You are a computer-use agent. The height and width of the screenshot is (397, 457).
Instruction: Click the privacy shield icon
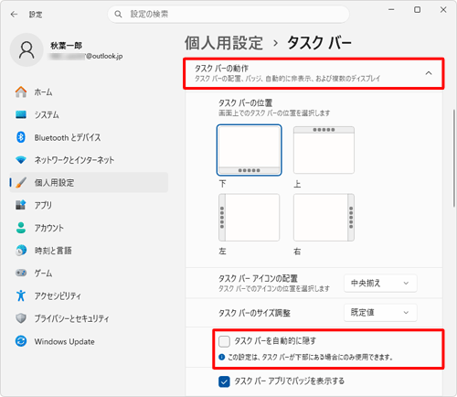click(21, 318)
